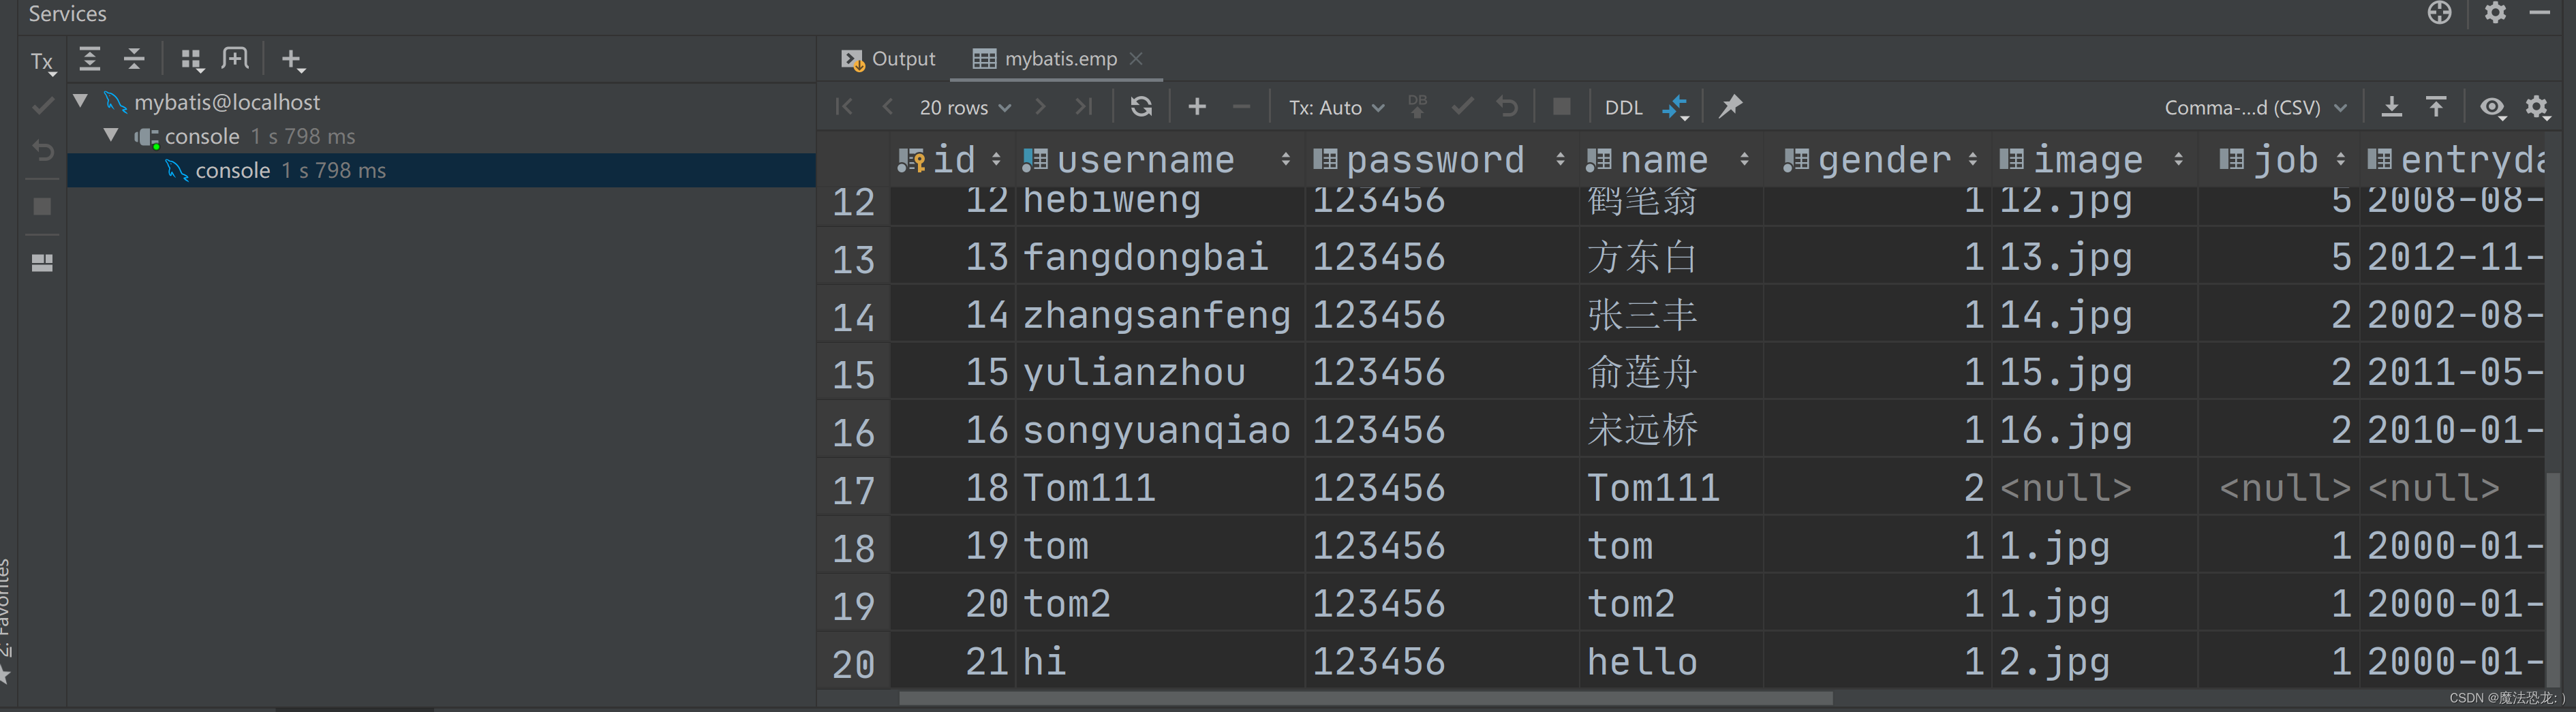Click the Commit checkmark in table toolbar
Screen dimensions: 2576x712
(x=1462, y=106)
